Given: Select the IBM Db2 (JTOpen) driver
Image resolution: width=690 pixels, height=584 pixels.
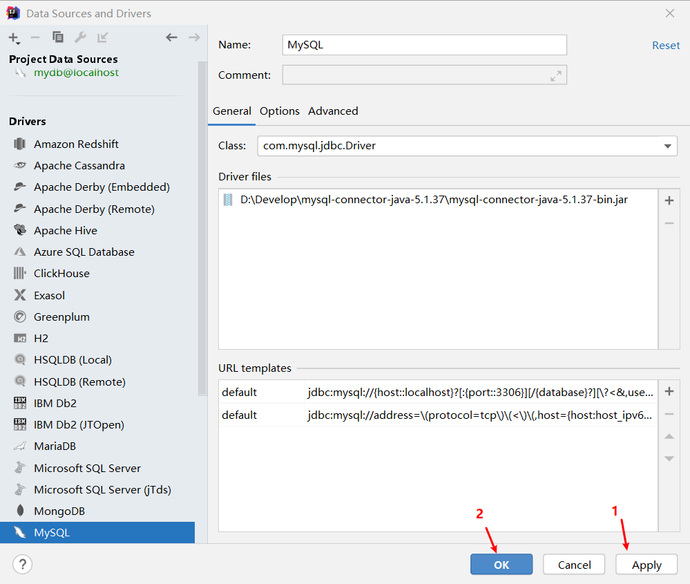Looking at the screenshot, I should click(97, 424).
